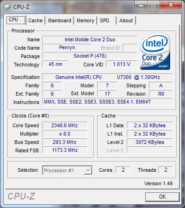
Task: Click the Cores count field
Action: (123, 170)
